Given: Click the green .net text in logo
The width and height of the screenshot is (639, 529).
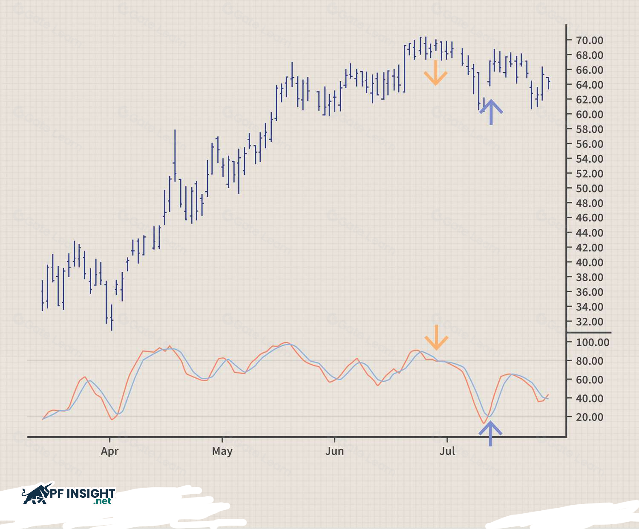Looking at the screenshot, I should click(x=102, y=501).
